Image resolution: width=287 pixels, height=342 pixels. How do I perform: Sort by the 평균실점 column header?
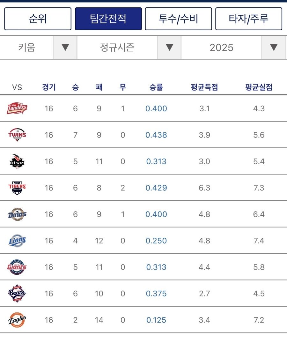(259, 87)
